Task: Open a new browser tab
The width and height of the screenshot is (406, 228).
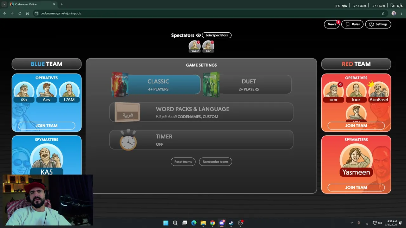Action: pyautogui.click(x=62, y=4)
